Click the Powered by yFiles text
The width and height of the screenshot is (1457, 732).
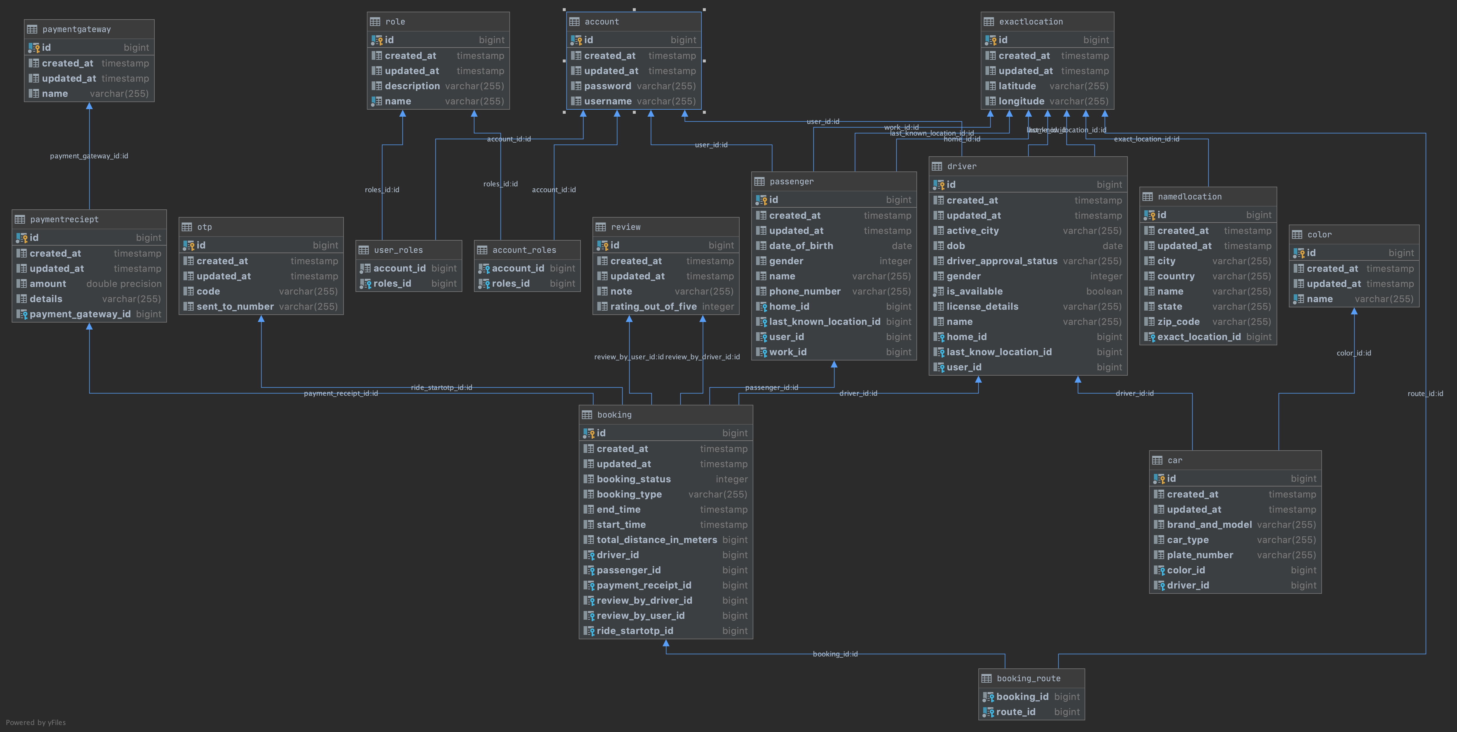(x=36, y=722)
